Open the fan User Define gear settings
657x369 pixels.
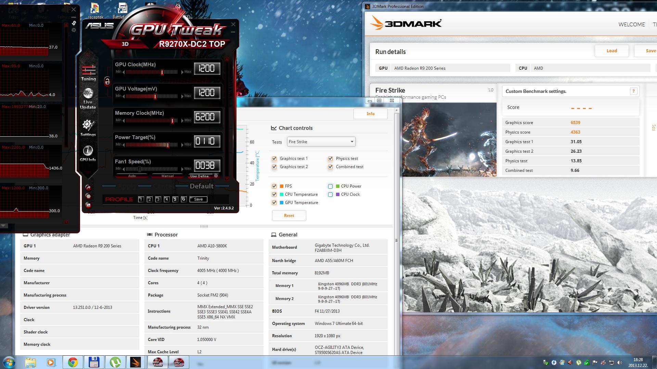click(x=216, y=176)
